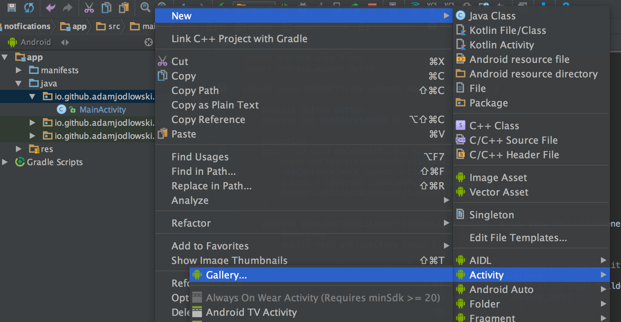
Task: Expand Gradle Scripts node
Action: tap(5, 162)
